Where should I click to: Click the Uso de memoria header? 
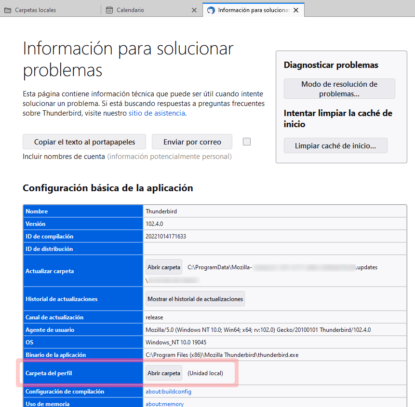83,404
